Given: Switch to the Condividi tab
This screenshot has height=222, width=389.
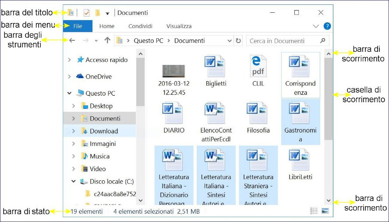Looking at the screenshot, I should click(140, 26).
